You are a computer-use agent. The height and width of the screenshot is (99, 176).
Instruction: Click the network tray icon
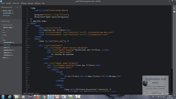pos(161,97)
